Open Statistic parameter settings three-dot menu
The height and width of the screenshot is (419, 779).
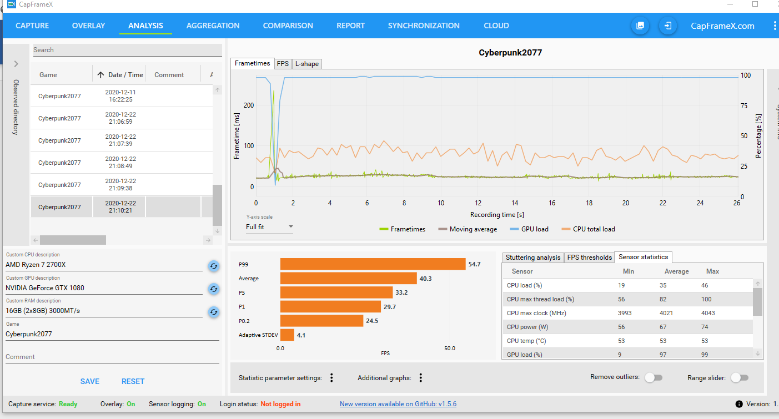click(x=331, y=378)
